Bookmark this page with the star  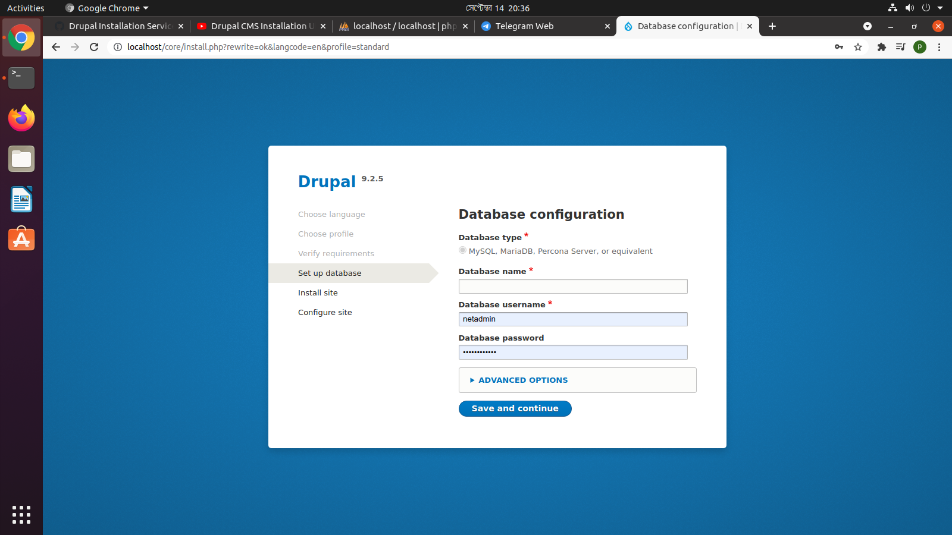point(858,47)
